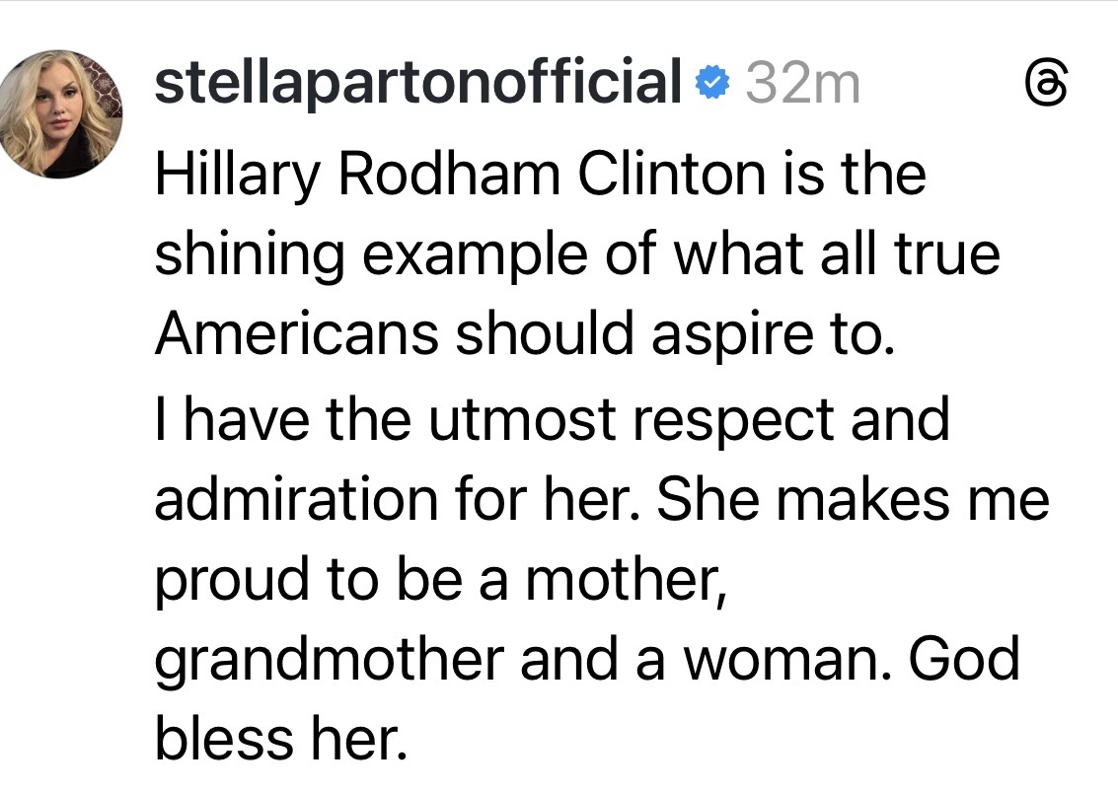
Task: Click the text "She makes me"
Action: (853, 499)
